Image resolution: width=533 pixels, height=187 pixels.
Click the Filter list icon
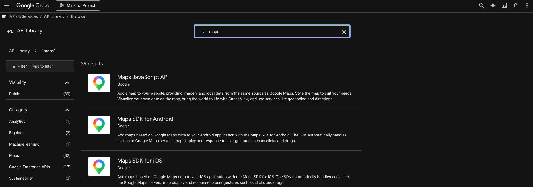tap(14, 66)
